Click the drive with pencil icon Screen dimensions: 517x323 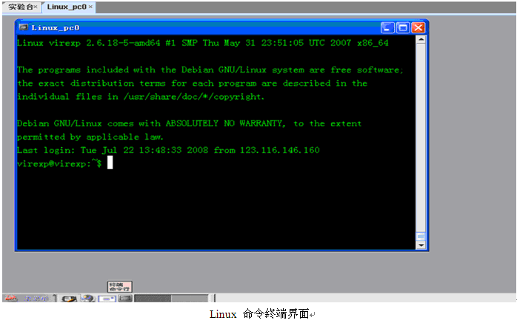click(69, 299)
